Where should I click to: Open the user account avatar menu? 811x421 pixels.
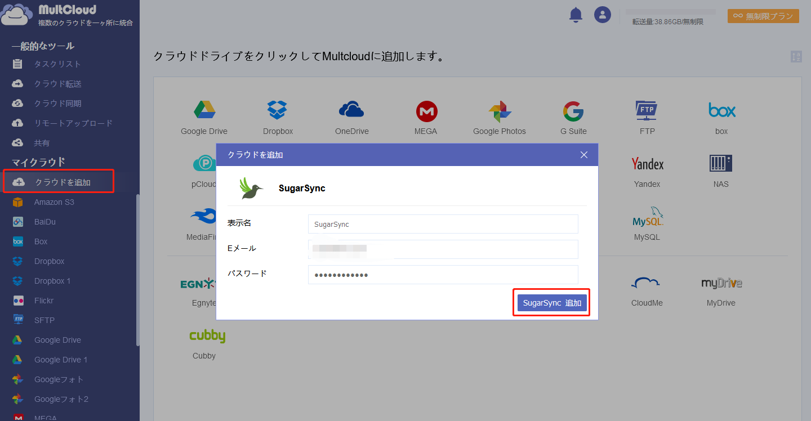click(603, 15)
